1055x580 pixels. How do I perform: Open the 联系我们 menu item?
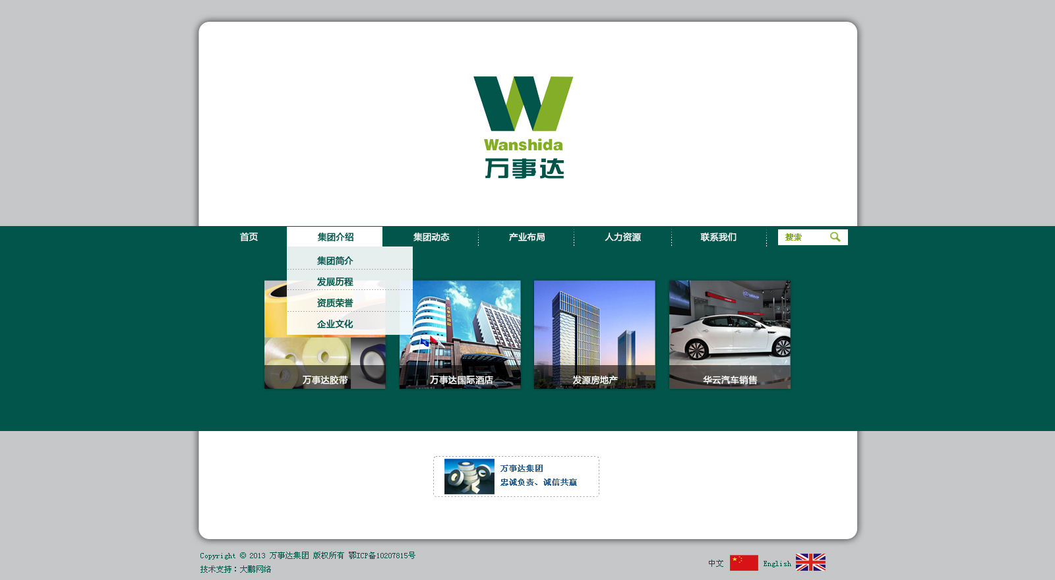click(719, 237)
